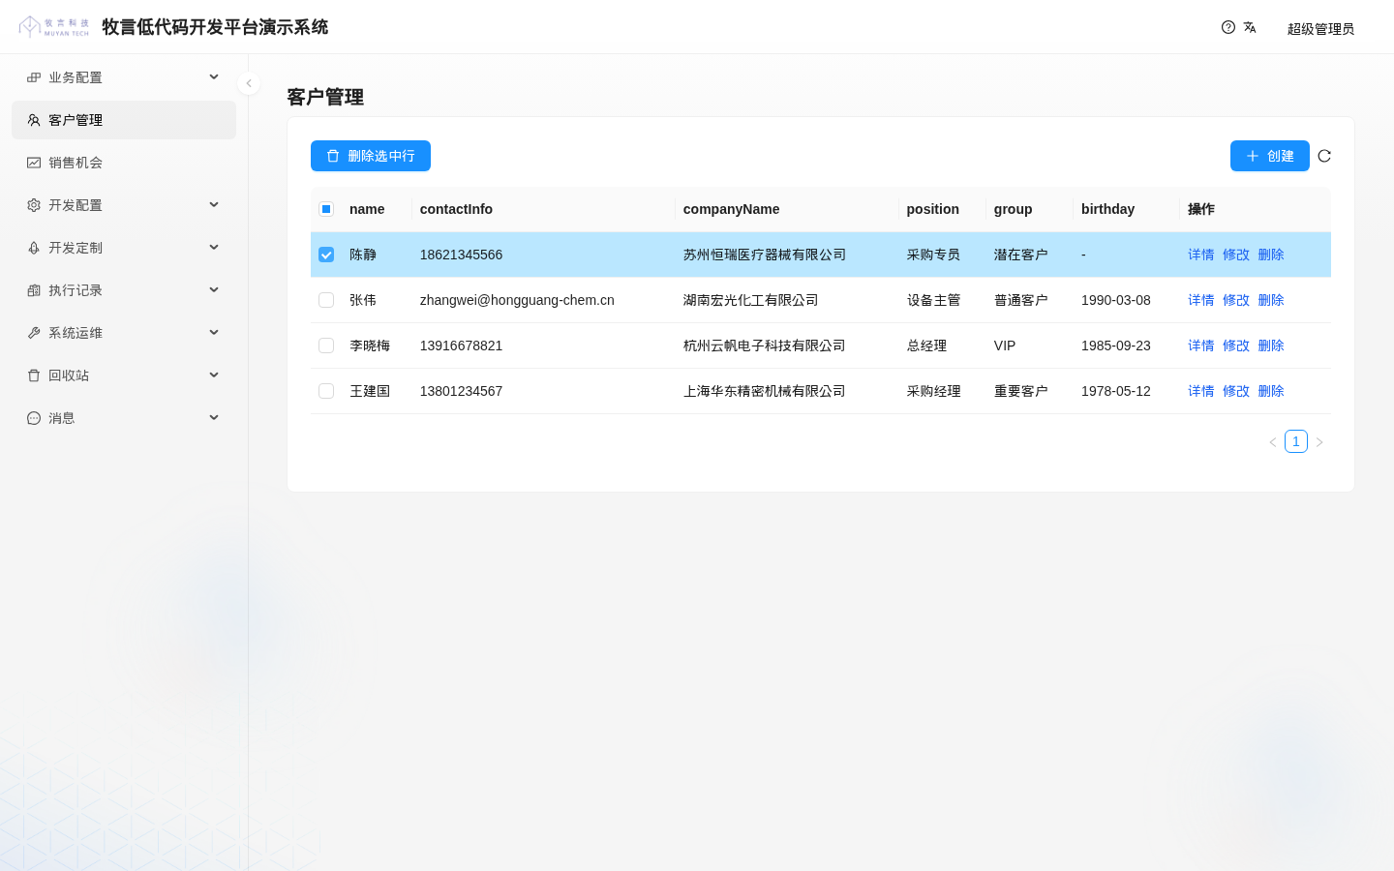Click 修改 for 张伟
Screen dimensions: 1394x871
tap(1236, 300)
